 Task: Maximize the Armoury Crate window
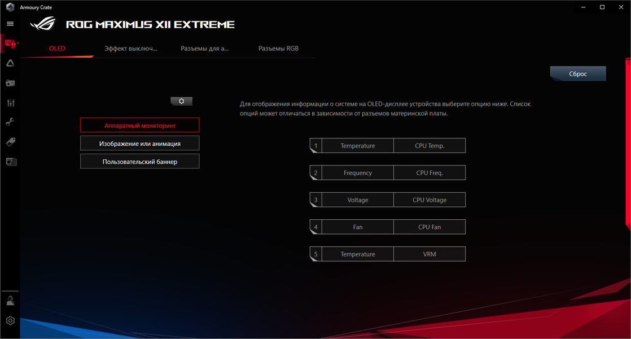click(602, 7)
